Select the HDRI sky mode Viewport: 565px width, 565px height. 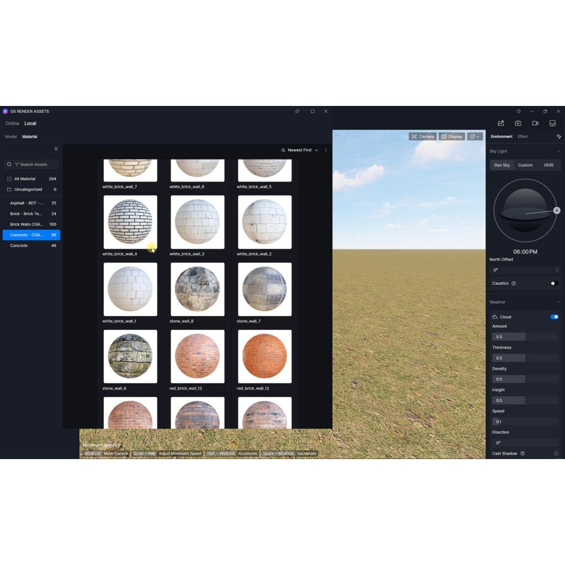click(x=548, y=165)
